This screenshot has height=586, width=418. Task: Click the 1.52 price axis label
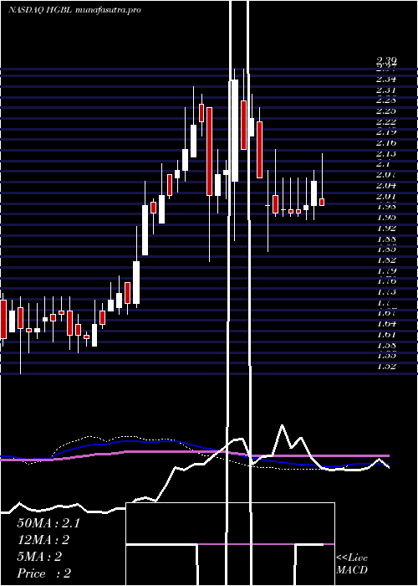(x=386, y=366)
